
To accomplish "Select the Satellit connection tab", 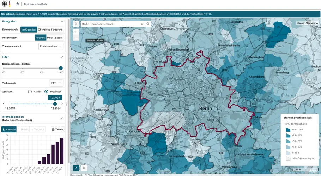I will tap(59, 37).
